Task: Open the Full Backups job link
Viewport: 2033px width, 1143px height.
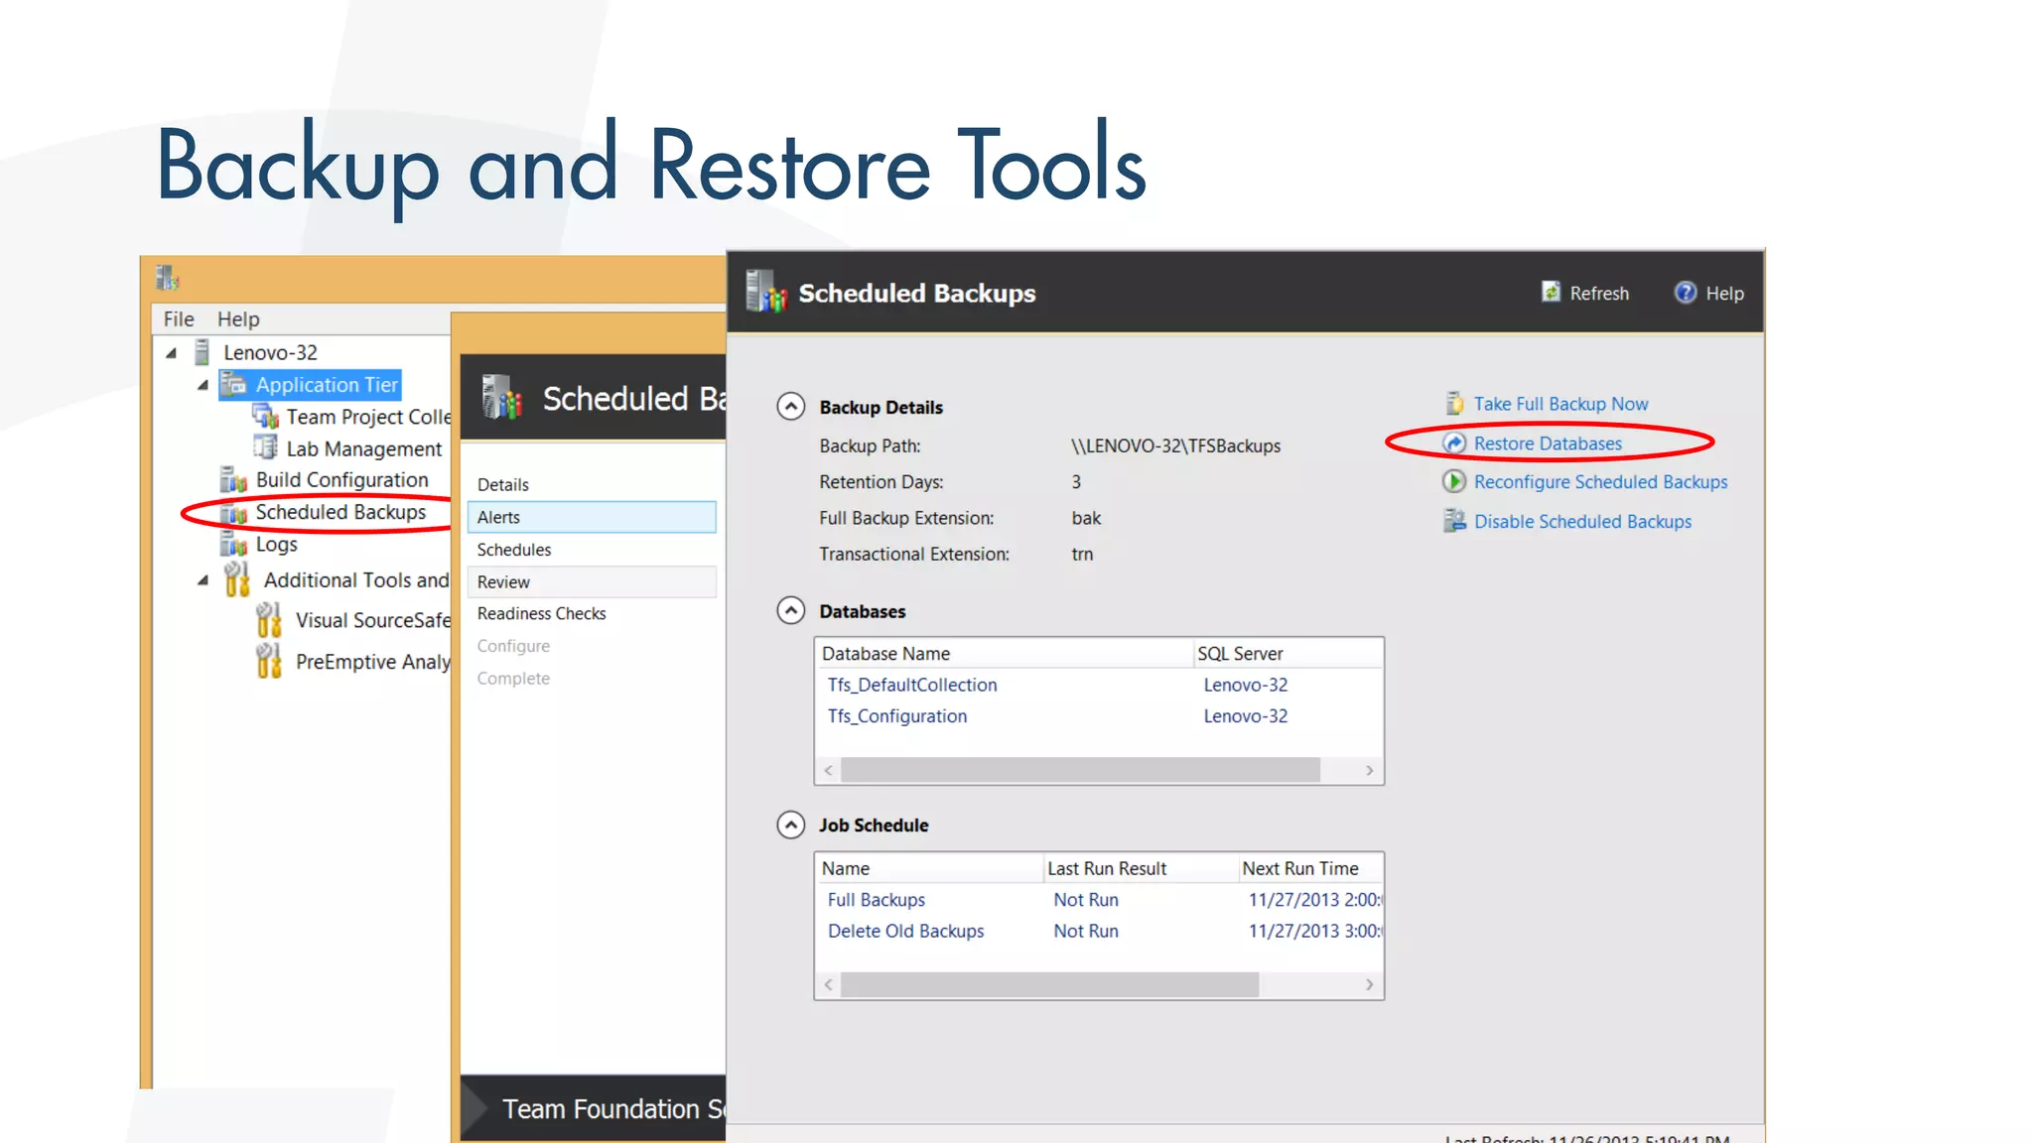Action: [x=876, y=900]
